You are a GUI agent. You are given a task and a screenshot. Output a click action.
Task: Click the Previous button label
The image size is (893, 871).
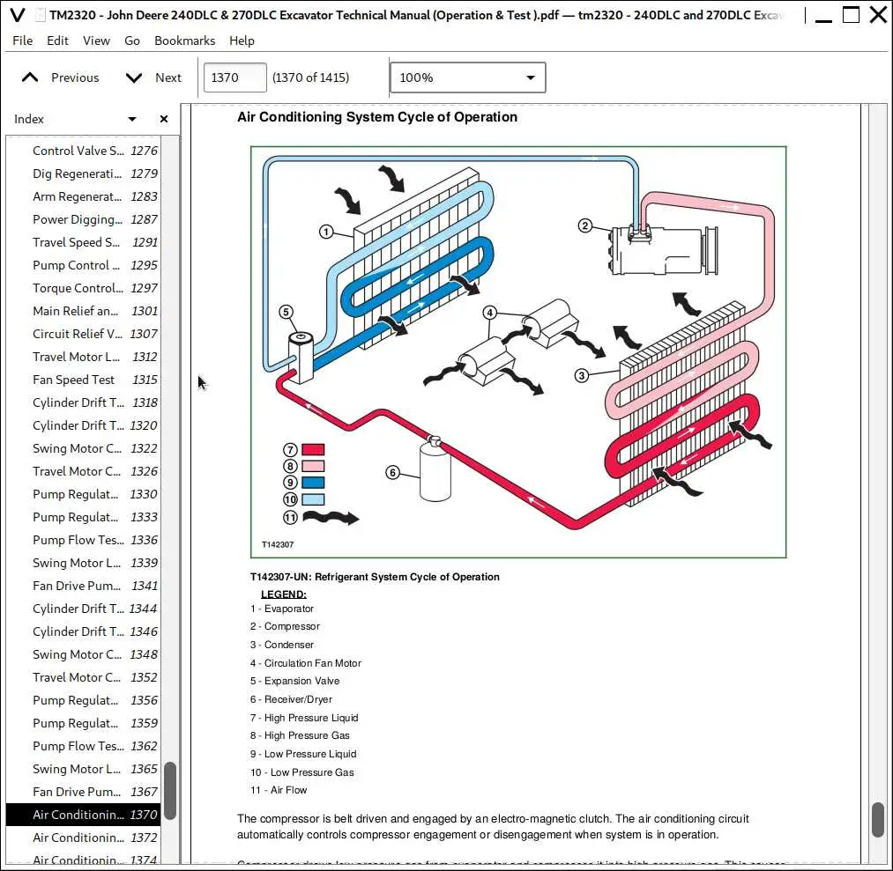75,78
